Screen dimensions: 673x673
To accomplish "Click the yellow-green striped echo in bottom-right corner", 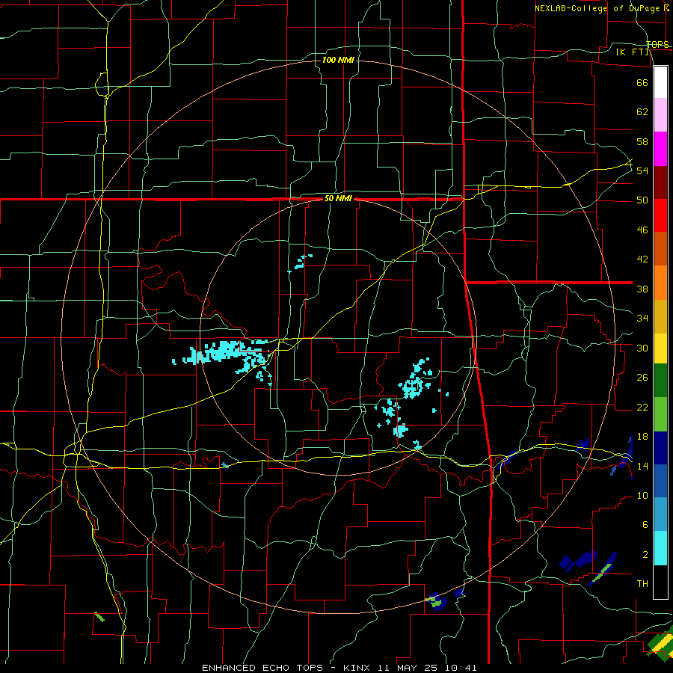I will tap(661, 644).
